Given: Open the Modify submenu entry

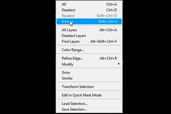Looking at the screenshot, I should point(89,64).
